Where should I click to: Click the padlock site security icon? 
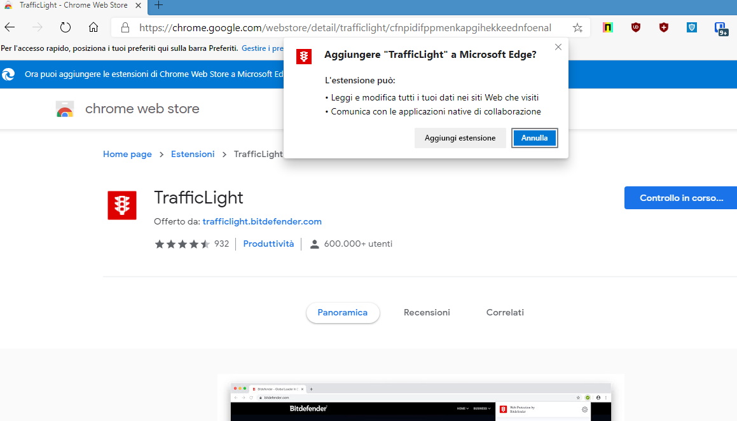(x=125, y=28)
